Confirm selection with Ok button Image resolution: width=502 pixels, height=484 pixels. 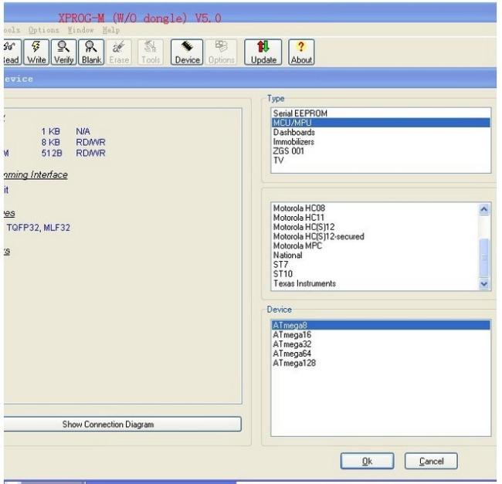(x=368, y=462)
